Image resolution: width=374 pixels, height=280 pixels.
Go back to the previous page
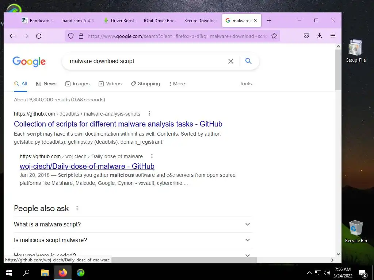pos(12,36)
